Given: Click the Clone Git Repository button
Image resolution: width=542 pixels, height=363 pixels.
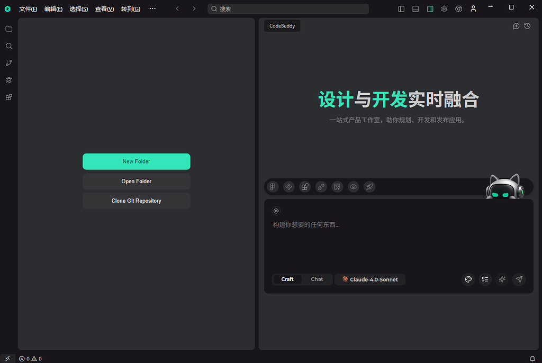Looking at the screenshot, I should coord(136,201).
